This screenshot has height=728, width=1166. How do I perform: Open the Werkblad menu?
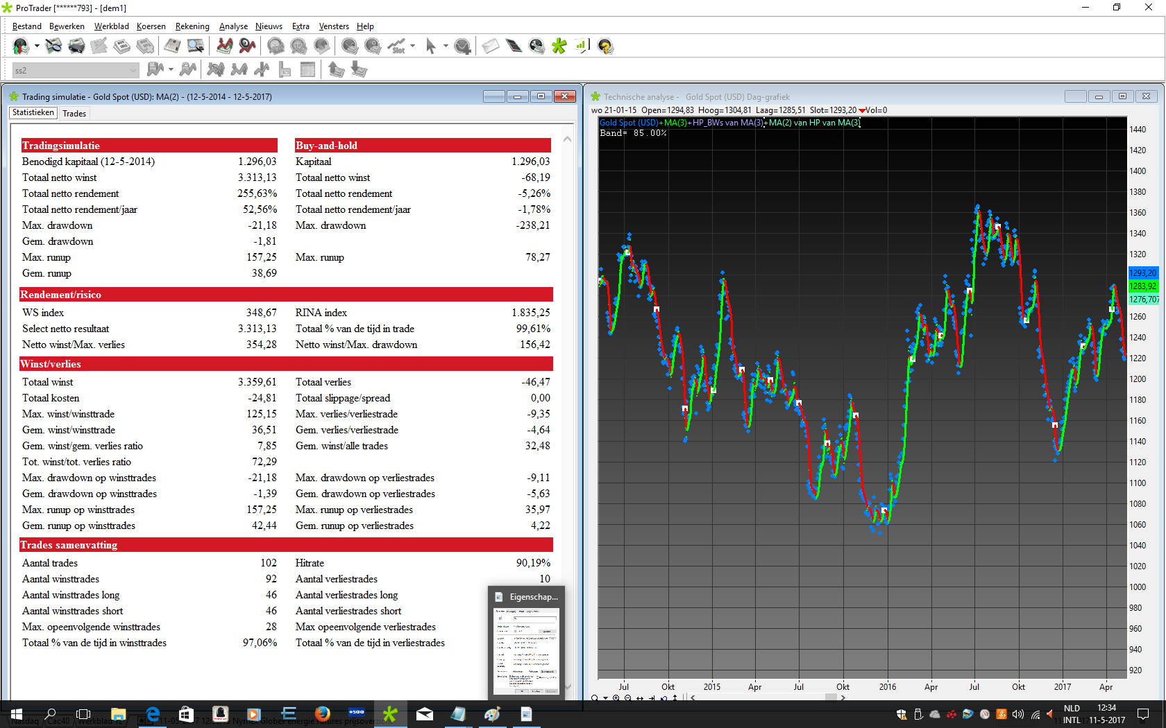pyautogui.click(x=112, y=26)
